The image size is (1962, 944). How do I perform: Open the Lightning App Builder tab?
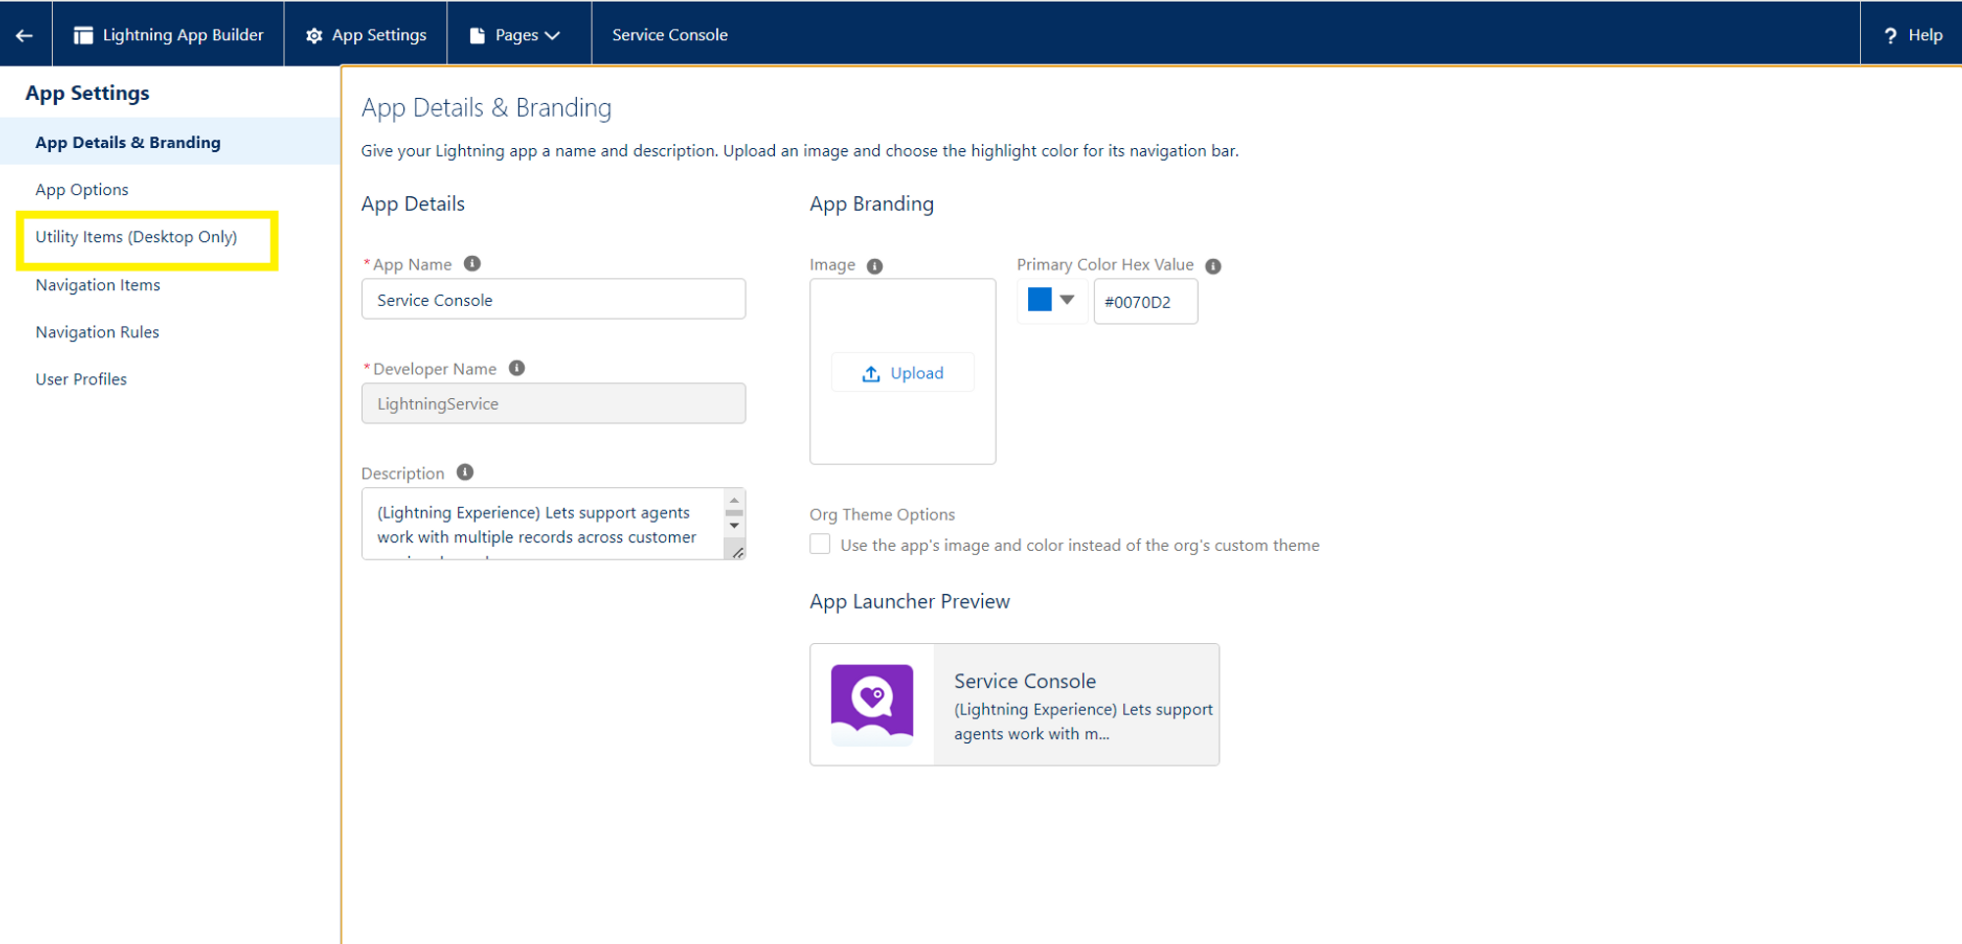(169, 35)
